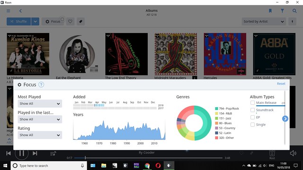Show hidden system tray icons

click(244, 166)
